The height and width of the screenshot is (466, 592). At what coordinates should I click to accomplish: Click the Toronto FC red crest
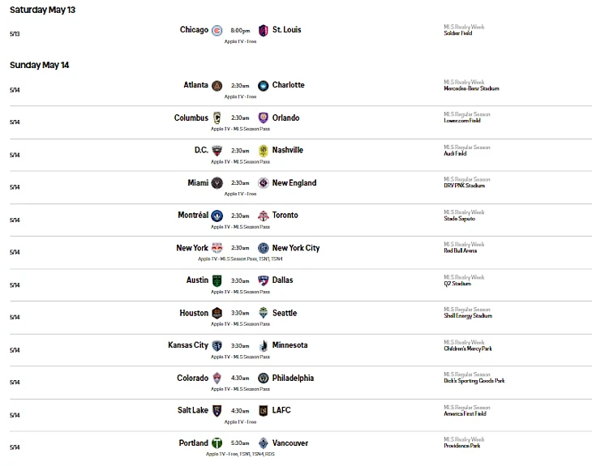[x=264, y=216]
